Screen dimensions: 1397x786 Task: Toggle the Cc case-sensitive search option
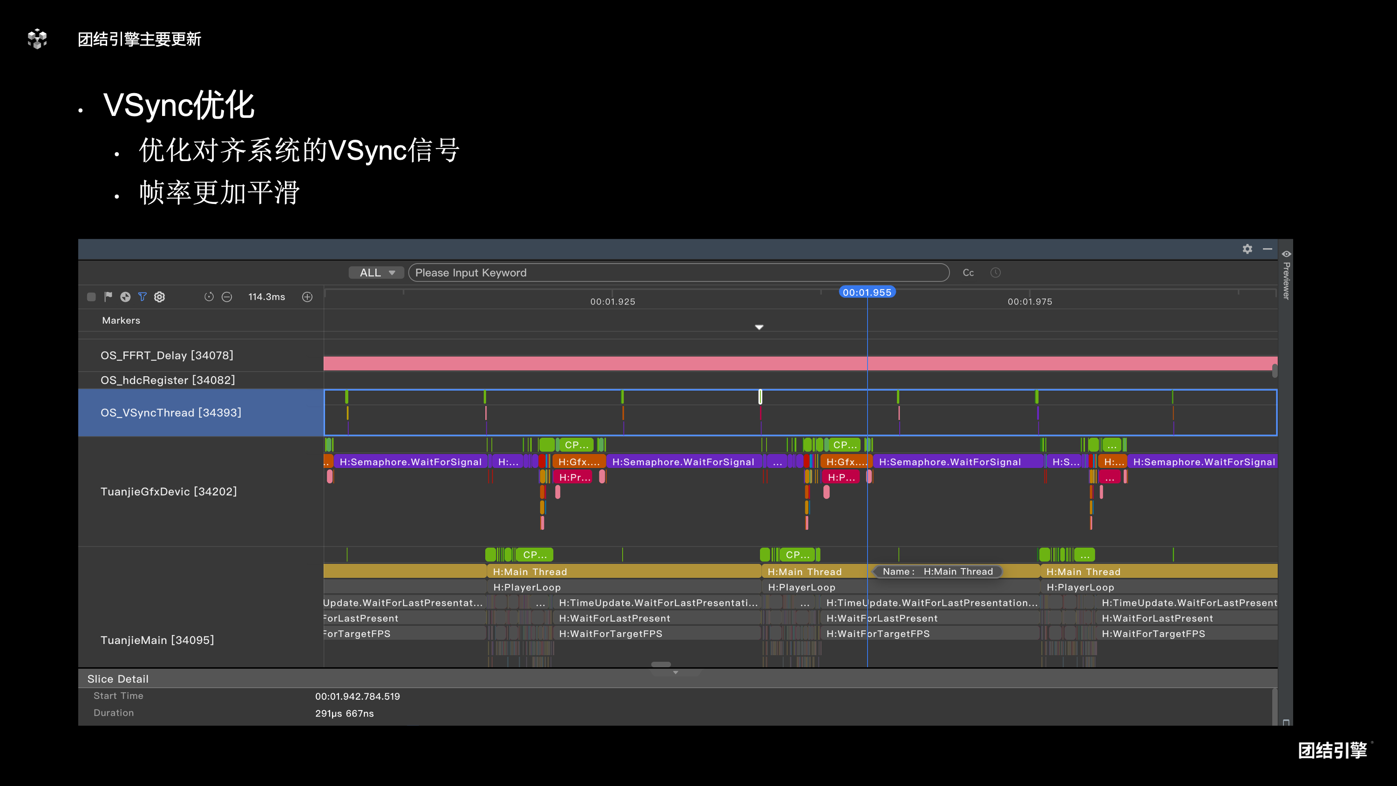[968, 272]
